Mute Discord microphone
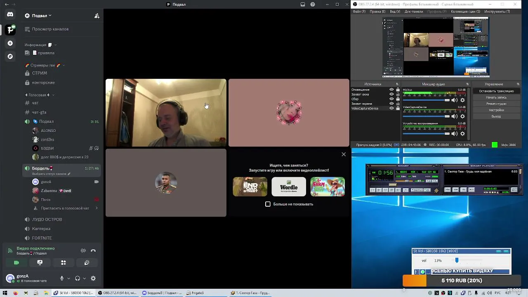The image size is (528, 297). pyautogui.click(x=62, y=278)
